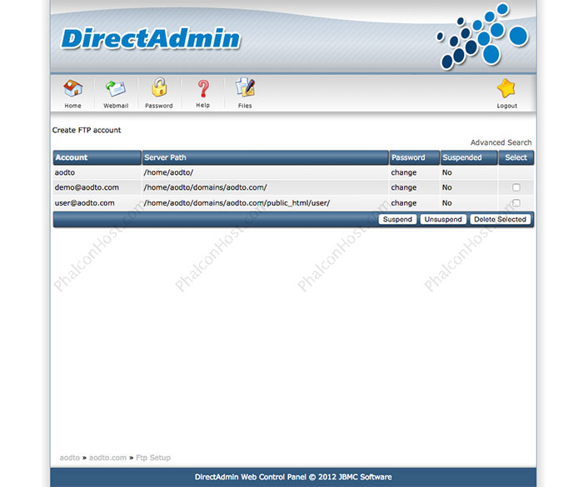Click the Select column header
The height and width of the screenshot is (487, 583).
point(516,157)
